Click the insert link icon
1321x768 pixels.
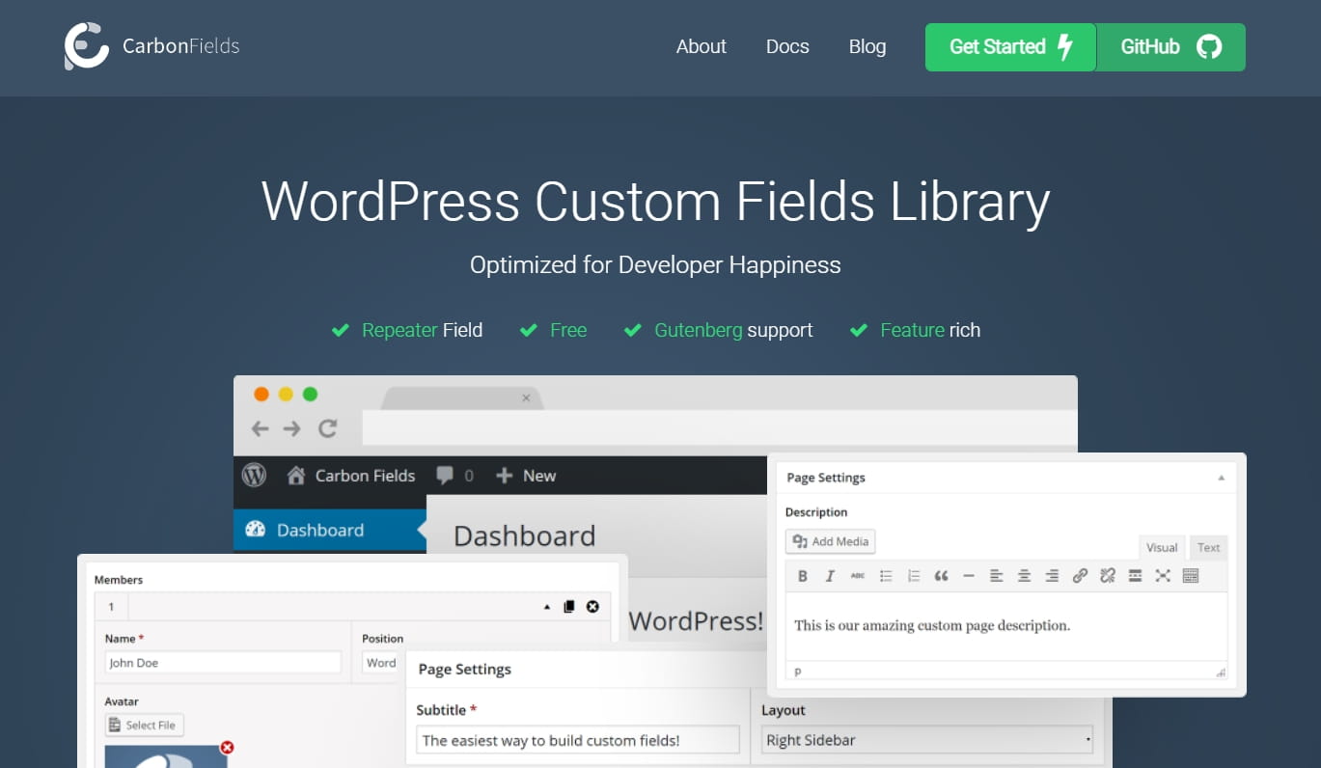click(1080, 576)
